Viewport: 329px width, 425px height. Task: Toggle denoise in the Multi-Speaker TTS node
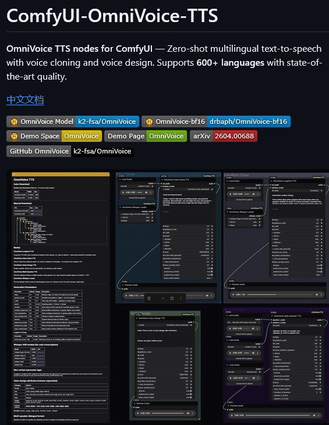coord(320,373)
